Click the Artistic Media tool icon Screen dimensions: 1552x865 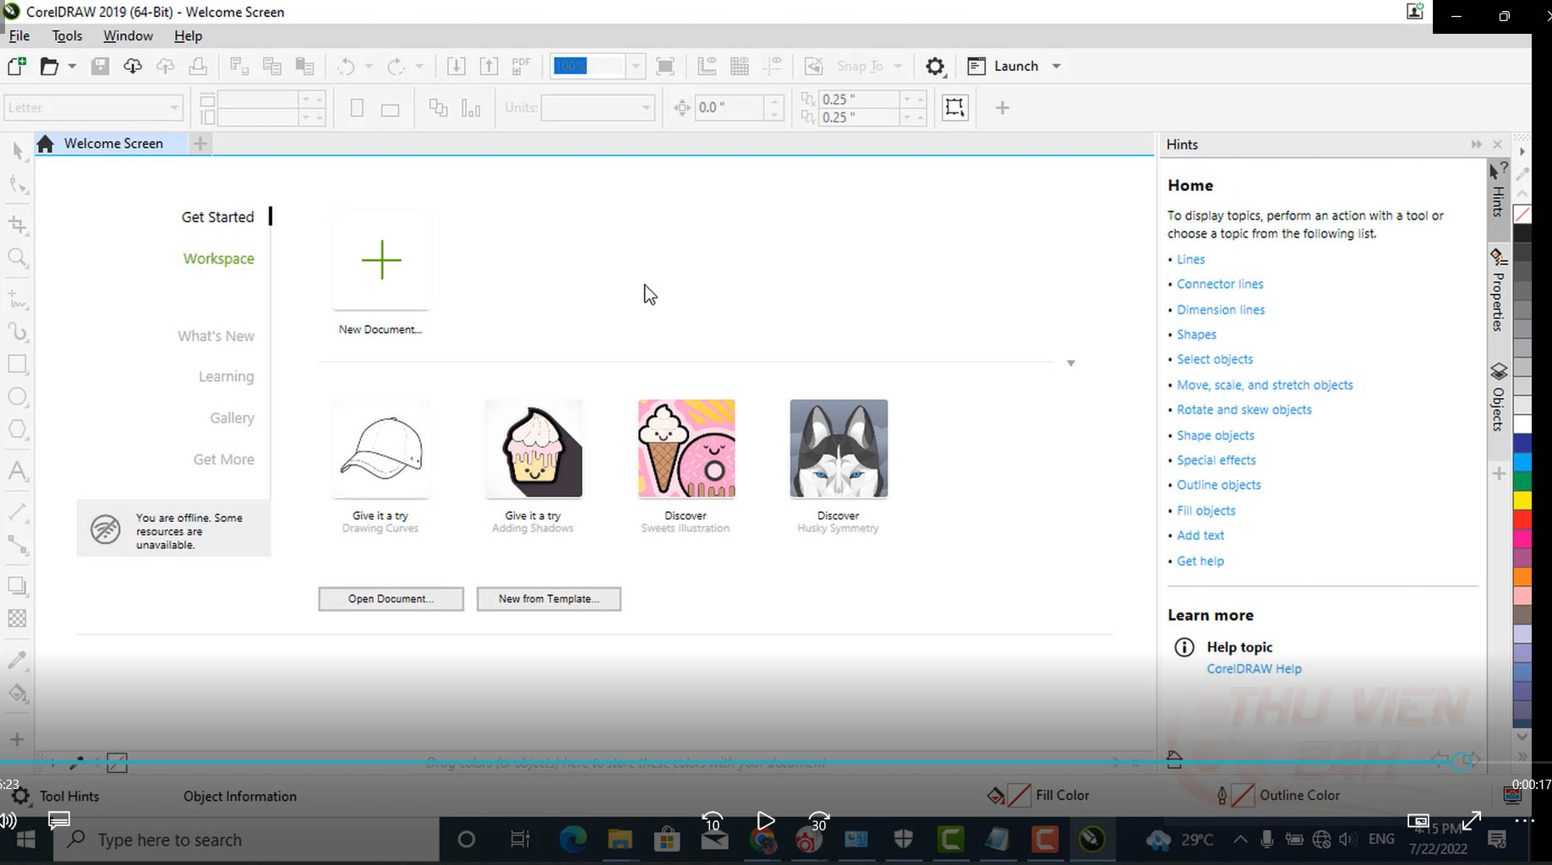tap(18, 331)
